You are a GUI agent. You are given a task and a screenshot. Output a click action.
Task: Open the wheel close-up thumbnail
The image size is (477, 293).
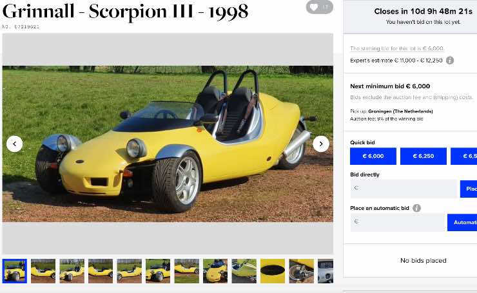coord(301,271)
